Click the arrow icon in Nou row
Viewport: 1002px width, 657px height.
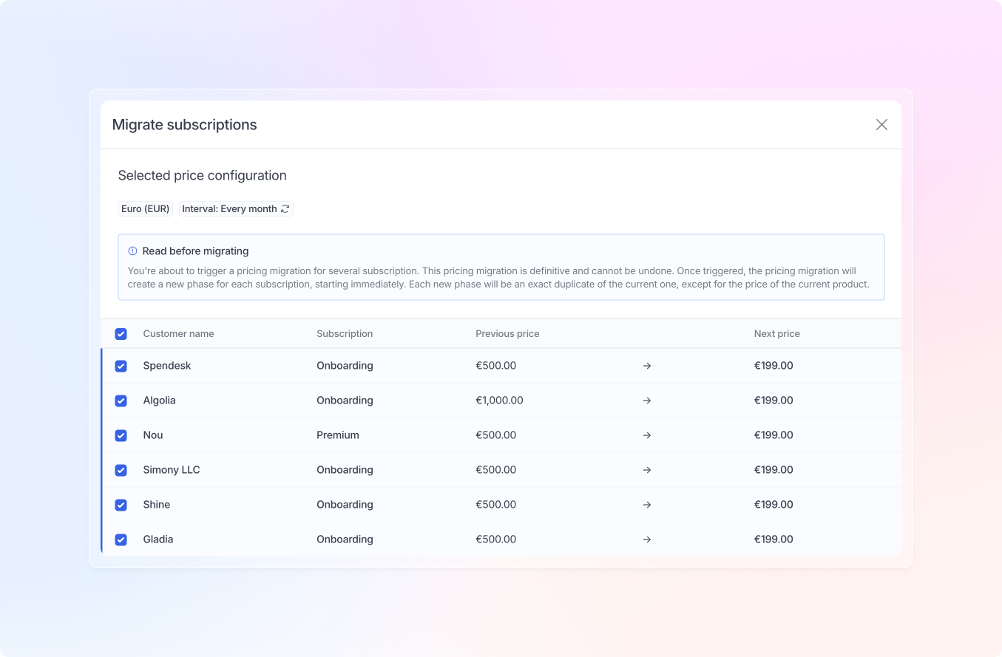tap(647, 435)
